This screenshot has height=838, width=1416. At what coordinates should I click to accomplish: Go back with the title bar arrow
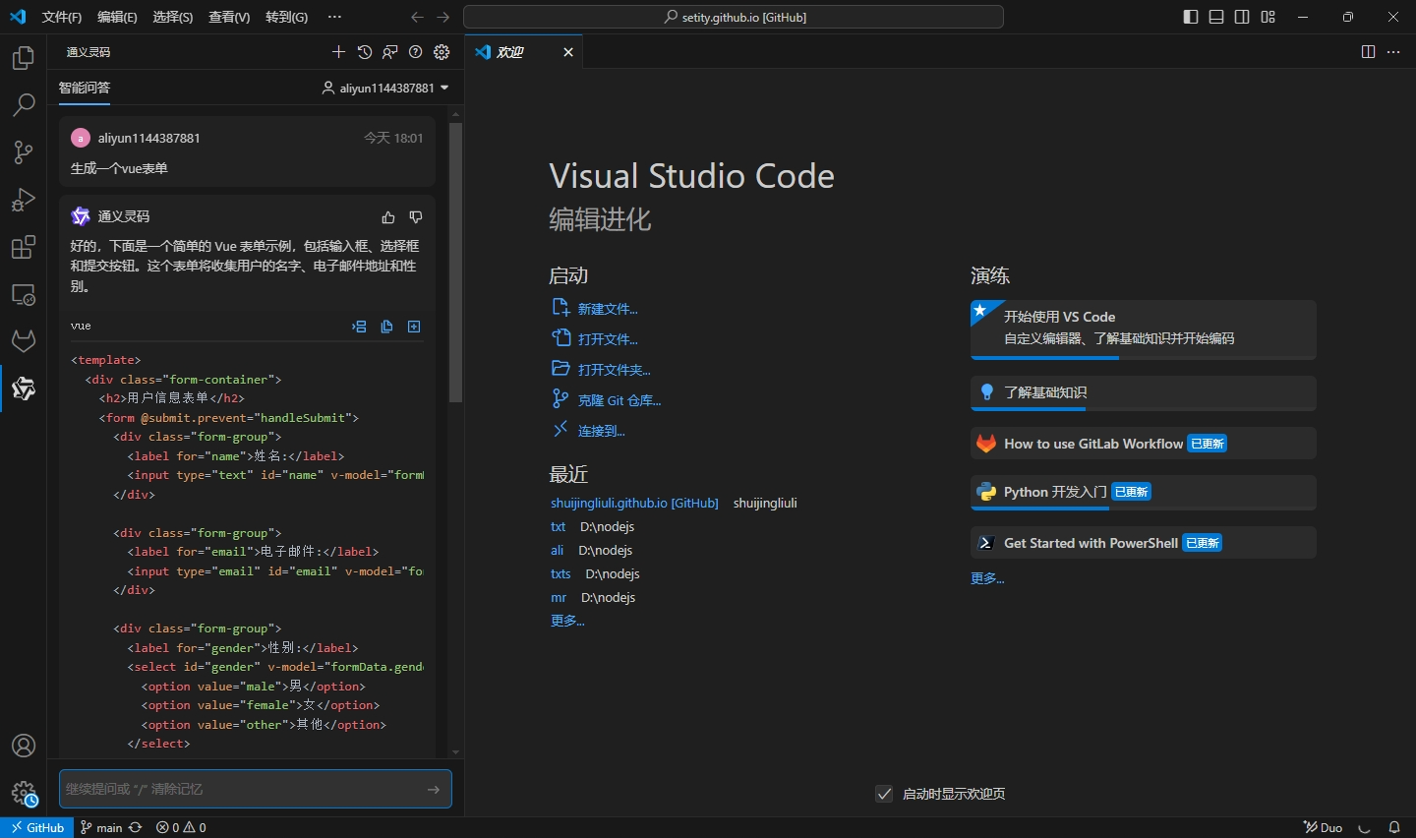(417, 17)
